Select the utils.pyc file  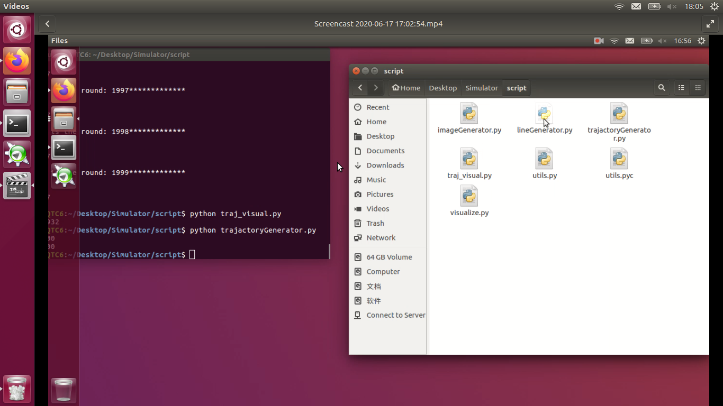619,164
